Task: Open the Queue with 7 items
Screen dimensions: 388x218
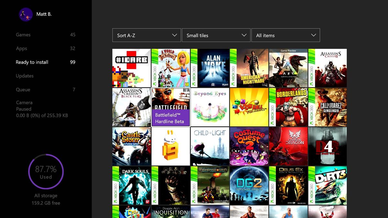Action: [22, 89]
